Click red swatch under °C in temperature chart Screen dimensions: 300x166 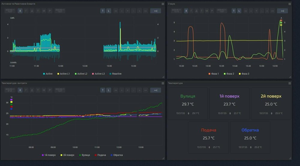tap(11, 107)
